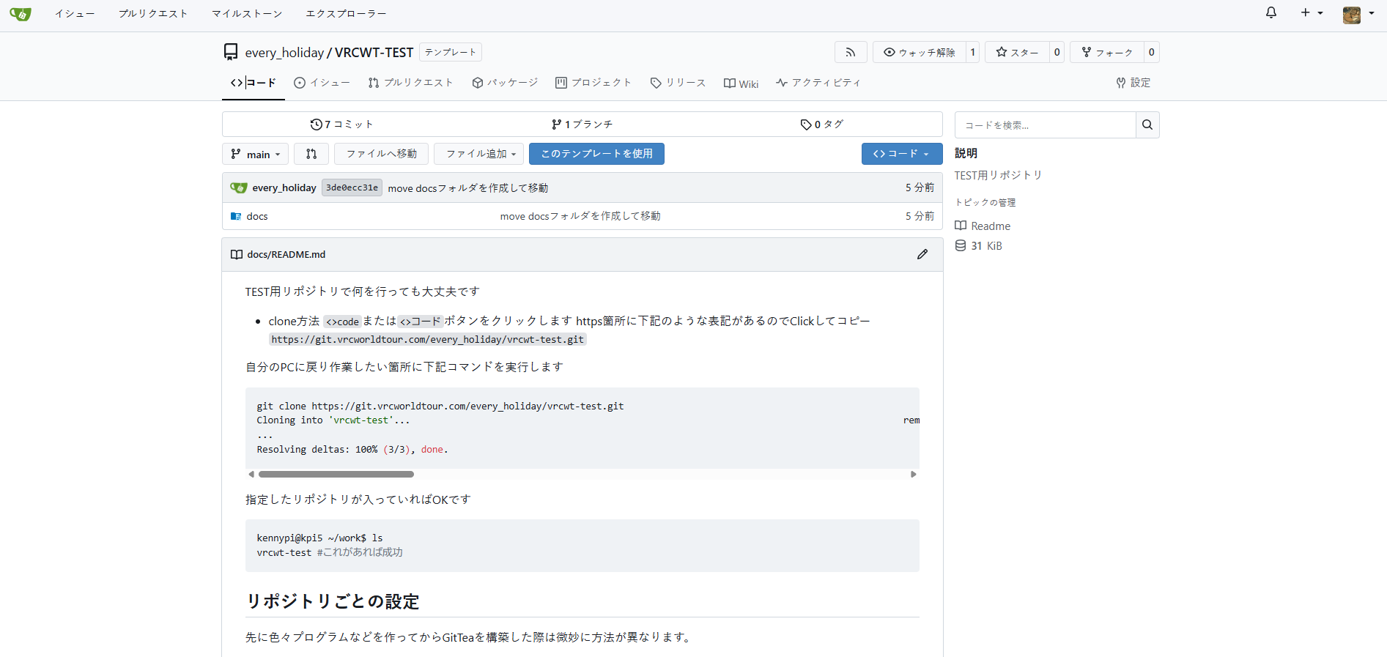
Task: Switch to the Wiki tab
Action: pos(741,83)
